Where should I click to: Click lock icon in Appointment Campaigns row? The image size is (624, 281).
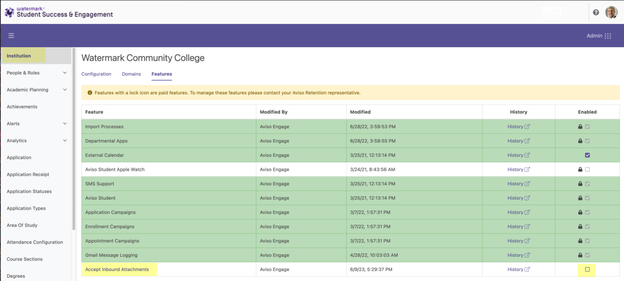[x=580, y=241]
